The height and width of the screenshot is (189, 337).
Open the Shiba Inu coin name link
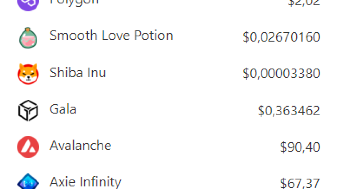[x=78, y=73]
